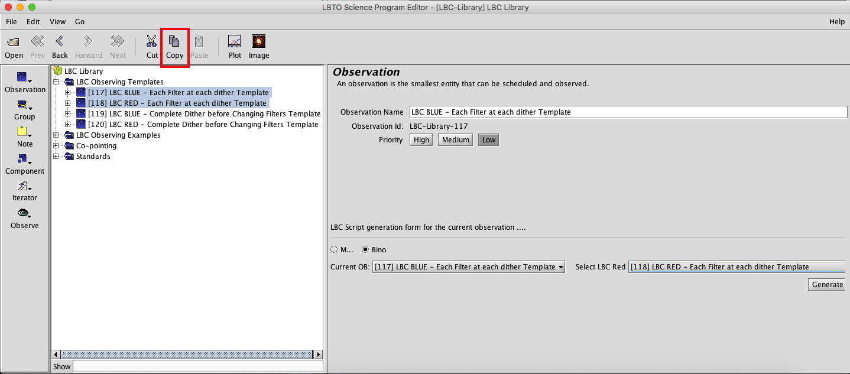Click the tree horizontal scrollbar thumb
Viewport: 850px width, 374px height.
186,355
